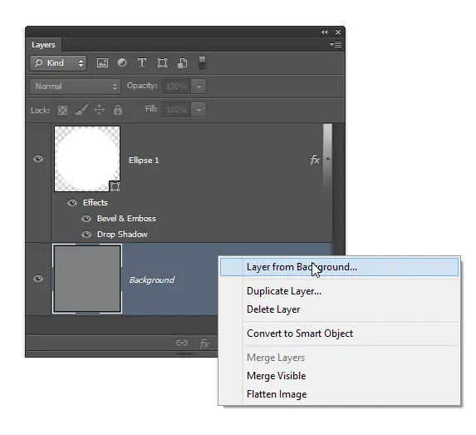This screenshot has width=476, height=435.
Task: Filter layers by pixel layers icon
Action: pos(102,63)
